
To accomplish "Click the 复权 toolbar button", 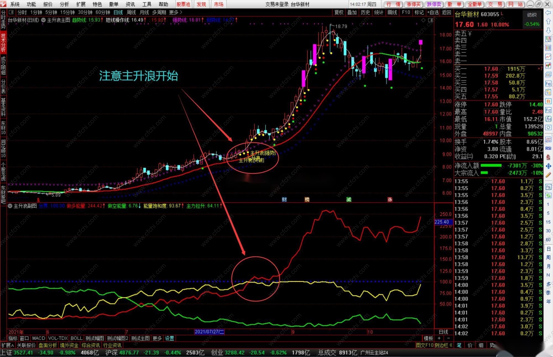I will [x=339, y=12].
